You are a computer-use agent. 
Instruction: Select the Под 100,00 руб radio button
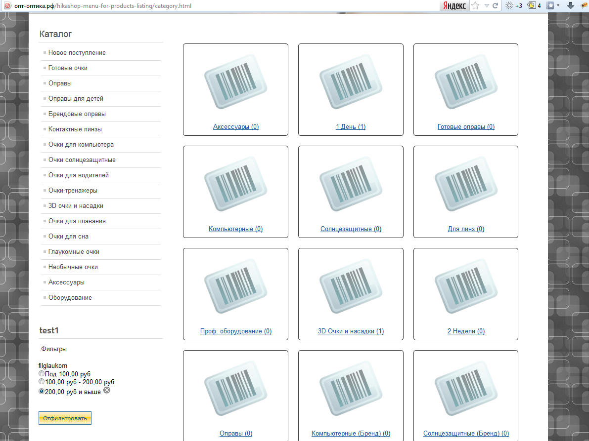42,373
